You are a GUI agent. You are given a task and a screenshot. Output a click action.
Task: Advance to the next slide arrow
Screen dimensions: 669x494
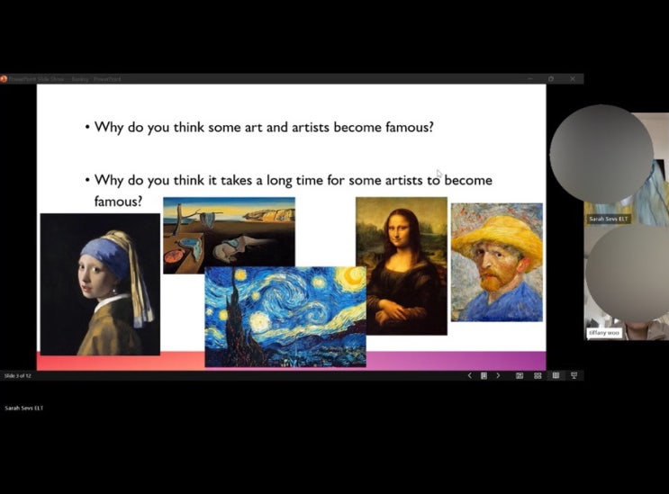[x=498, y=375]
